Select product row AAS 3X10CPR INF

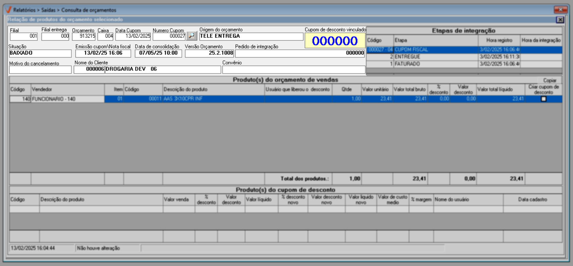(x=213, y=99)
